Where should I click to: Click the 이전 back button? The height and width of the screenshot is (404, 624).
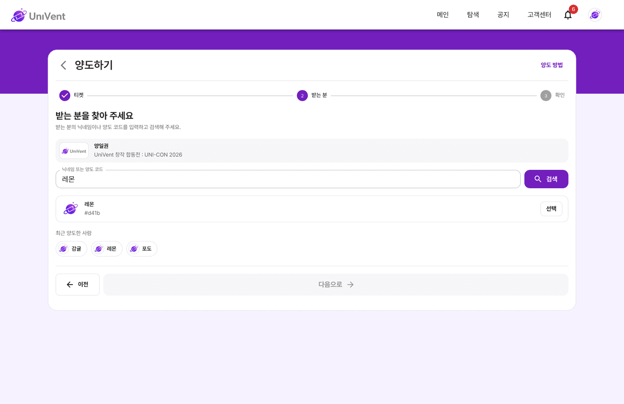point(78,285)
